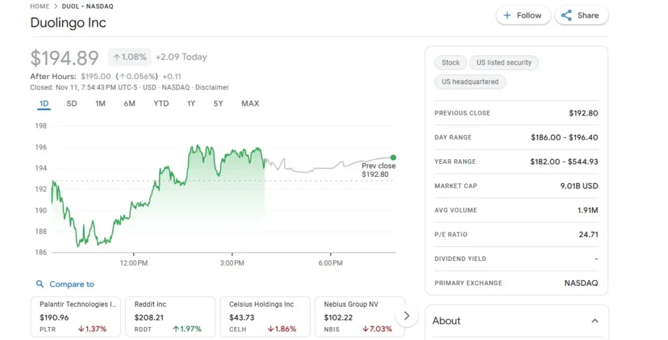Click the Compare to magnifier icon
The width and height of the screenshot is (668, 340).
[40, 284]
